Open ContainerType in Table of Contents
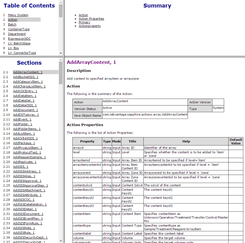The image size is (245, 243). [19, 29]
